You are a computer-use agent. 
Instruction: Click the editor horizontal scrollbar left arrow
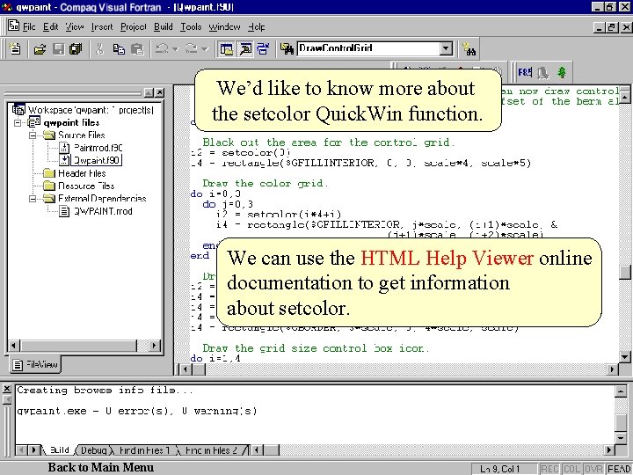(185, 369)
